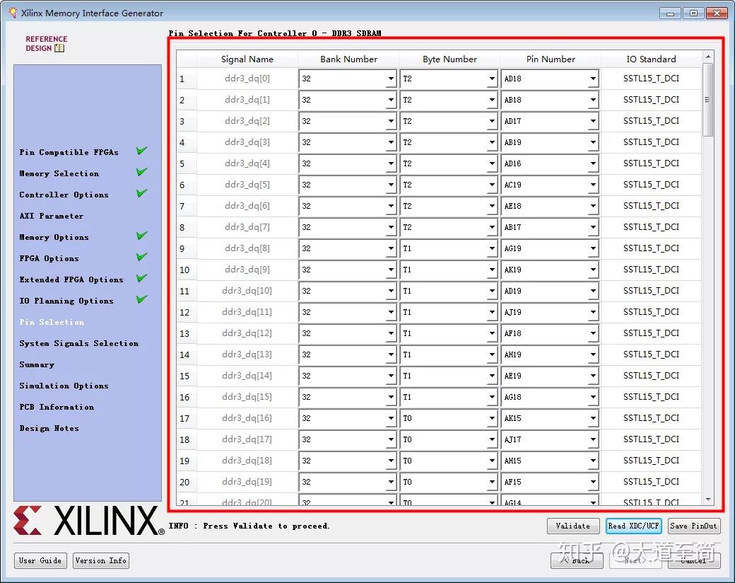Click the checkmark beside Controller Options
Image resolution: width=735 pixels, height=583 pixels.
pyautogui.click(x=141, y=193)
